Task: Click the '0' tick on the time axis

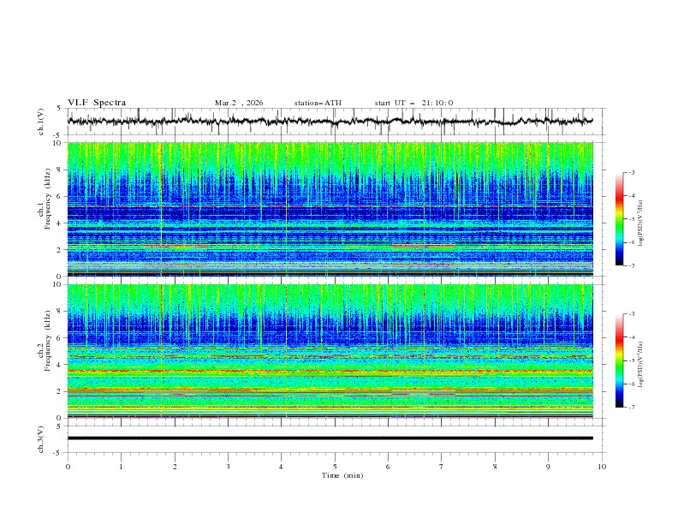Action: pyautogui.click(x=68, y=467)
